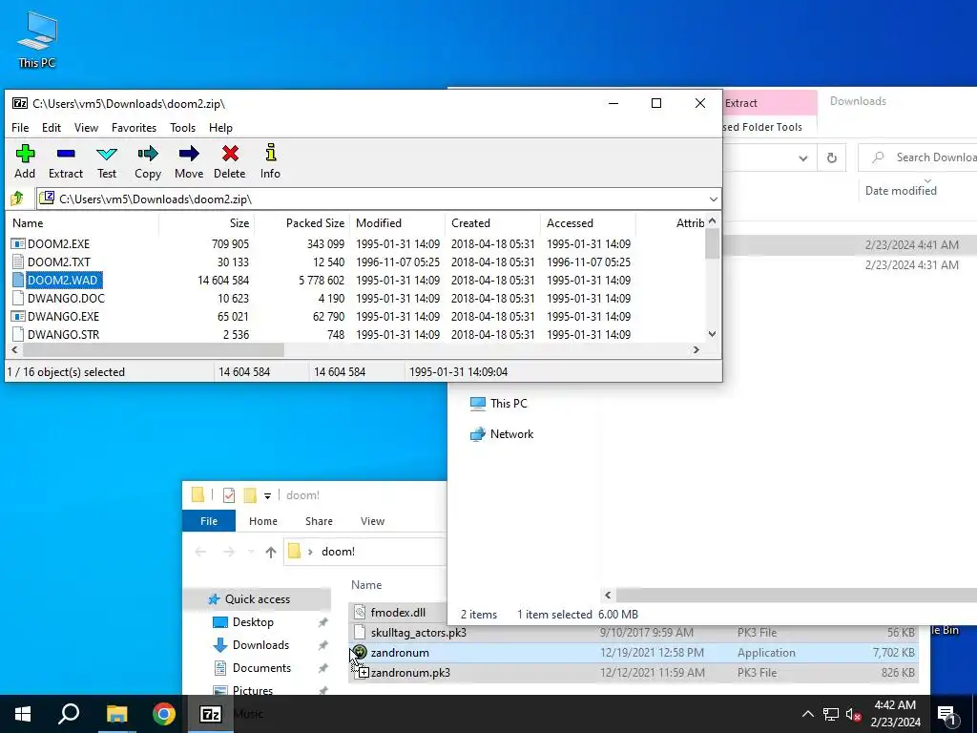Screen dimensions: 977x733
Task: Sort by Created column in 7-Zip
Action: click(x=493, y=223)
